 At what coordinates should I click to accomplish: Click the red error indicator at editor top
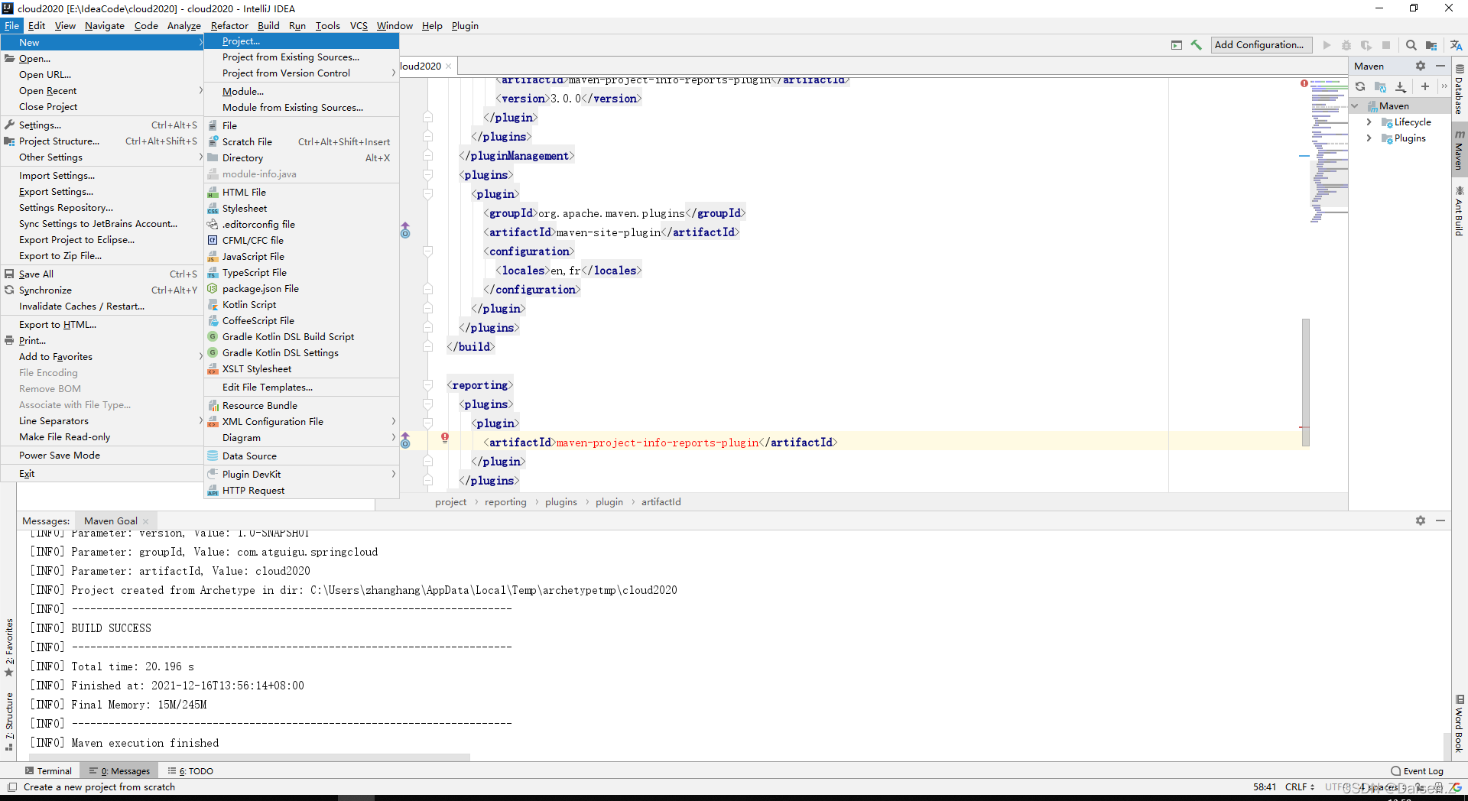tap(1304, 83)
